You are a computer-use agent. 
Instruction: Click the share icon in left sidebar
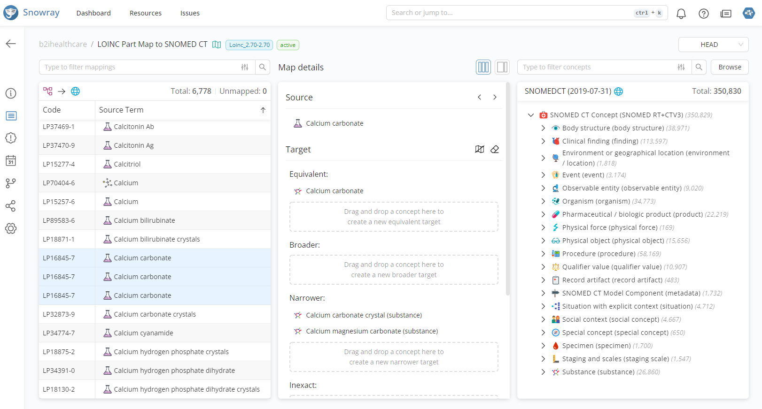[11, 206]
